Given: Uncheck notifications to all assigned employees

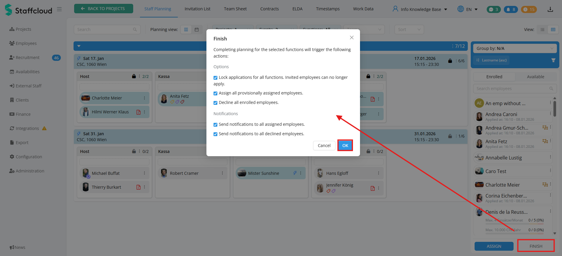Looking at the screenshot, I should pos(215,125).
